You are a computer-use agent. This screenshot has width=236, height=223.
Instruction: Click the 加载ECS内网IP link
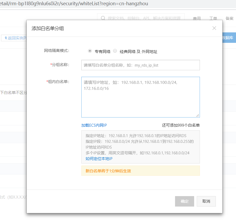coord(94,125)
